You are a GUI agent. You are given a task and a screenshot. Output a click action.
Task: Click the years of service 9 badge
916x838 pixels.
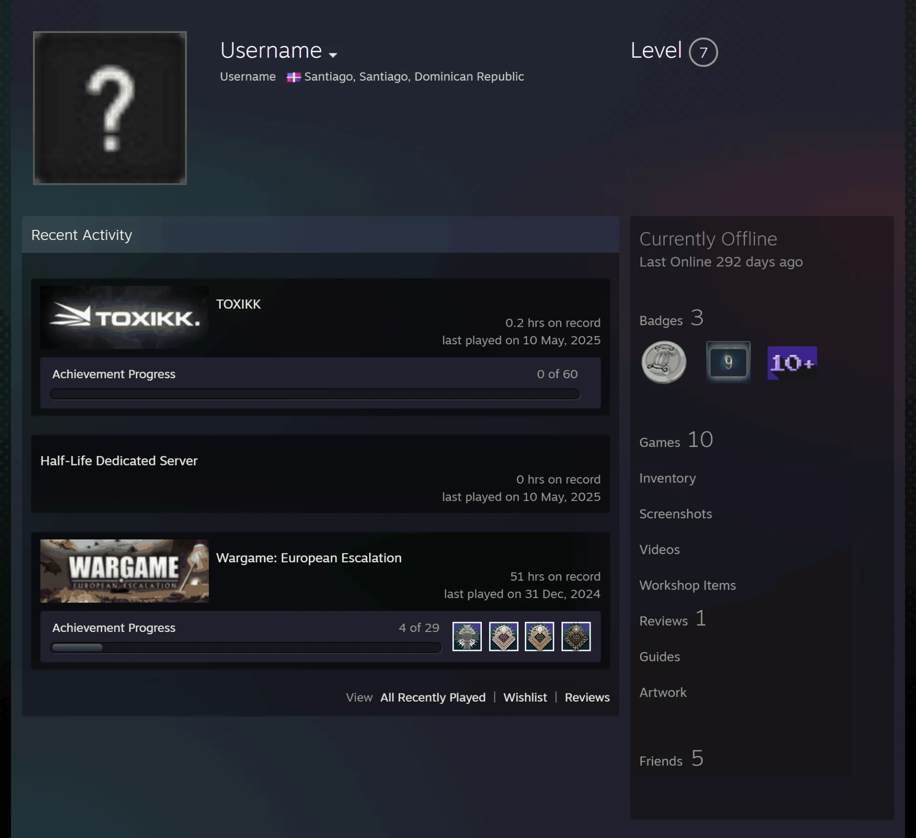[x=728, y=362]
